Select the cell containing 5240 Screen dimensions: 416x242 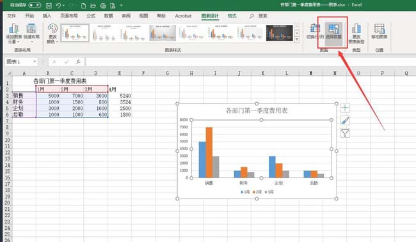(120, 96)
